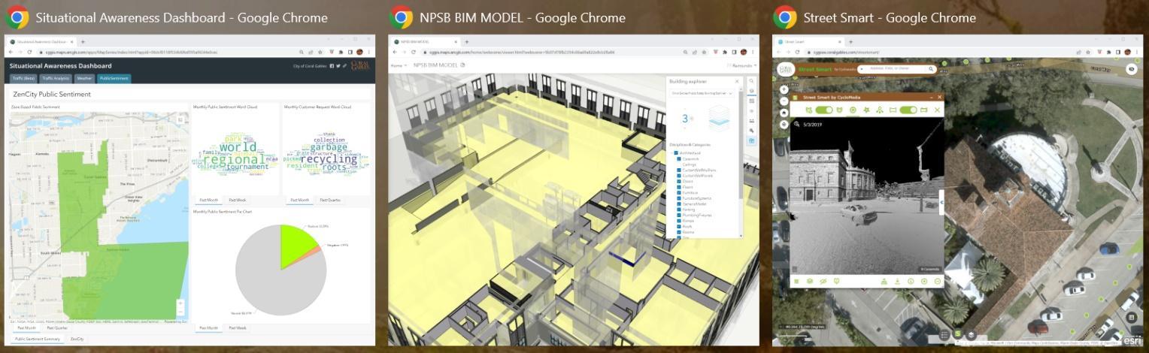Screen dimensions: 1149x353
Task: Choose Past Month under sentiment word cloud
Action: 207,200
